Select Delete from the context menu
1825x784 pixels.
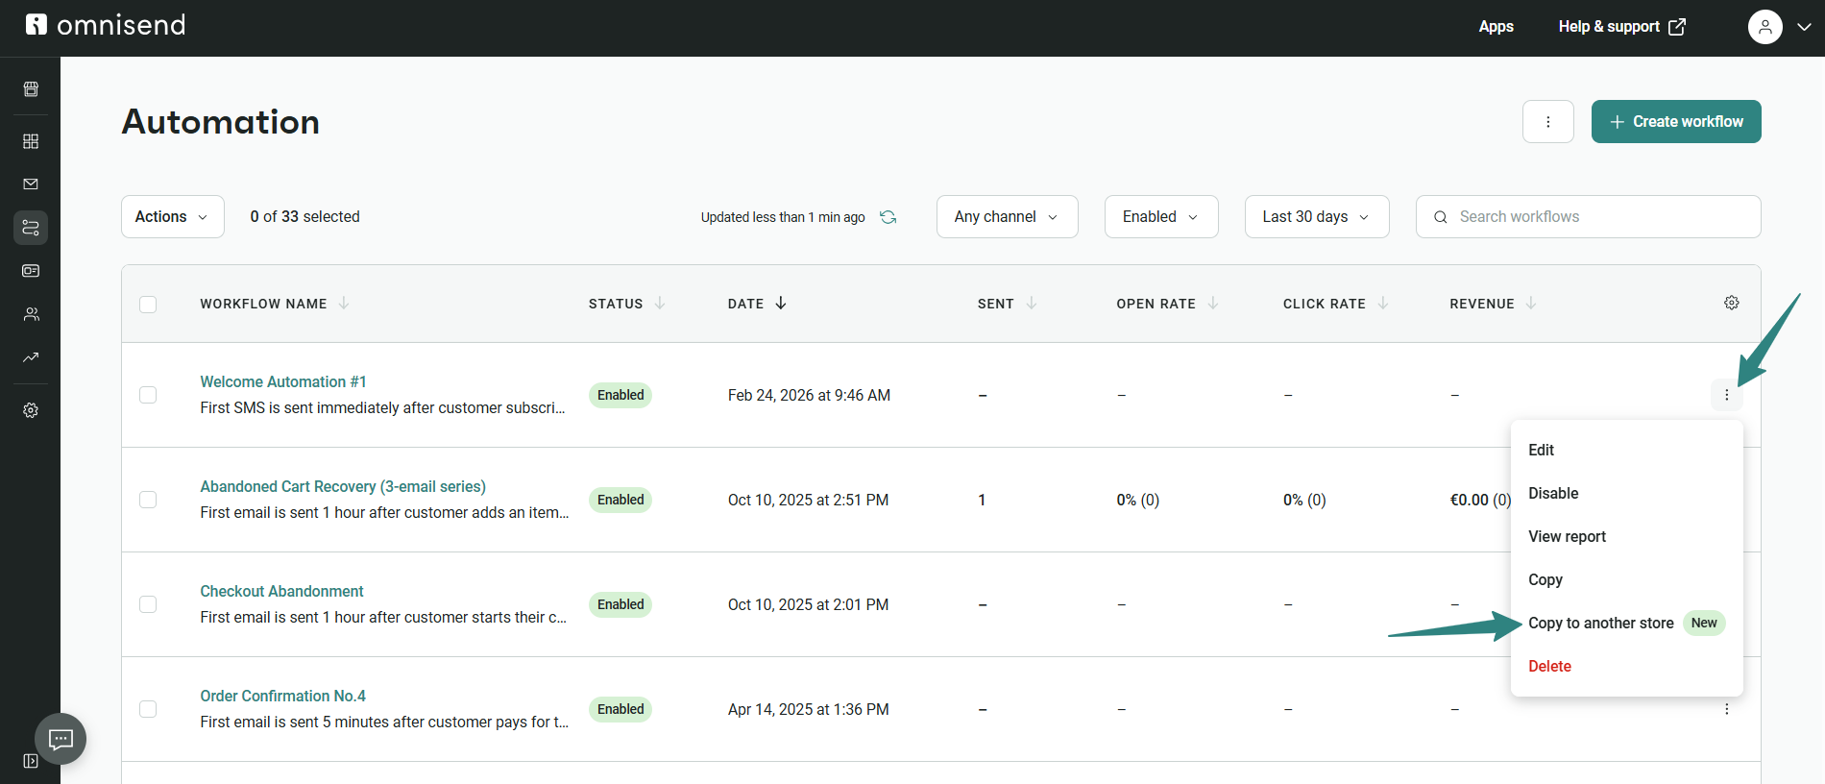[x=1549, y=667]
